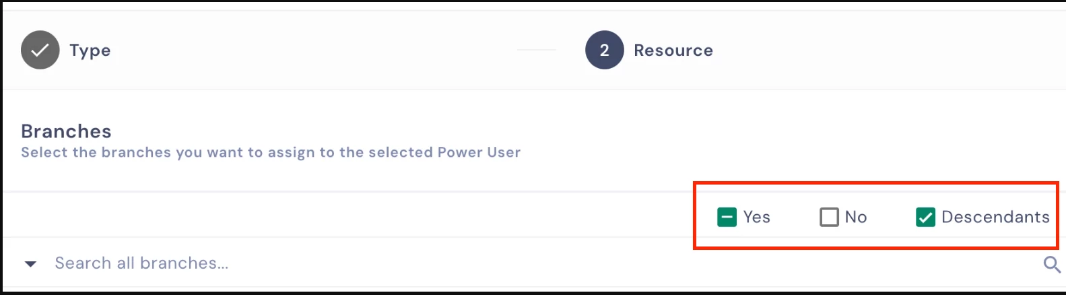The width and height of the screenshot is (1066, 295).
Task: Enable the No filter checkbox
Action: coord(829,217)
